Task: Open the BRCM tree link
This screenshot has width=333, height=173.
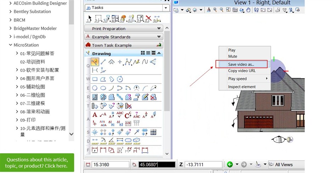Action: (19, 20)
